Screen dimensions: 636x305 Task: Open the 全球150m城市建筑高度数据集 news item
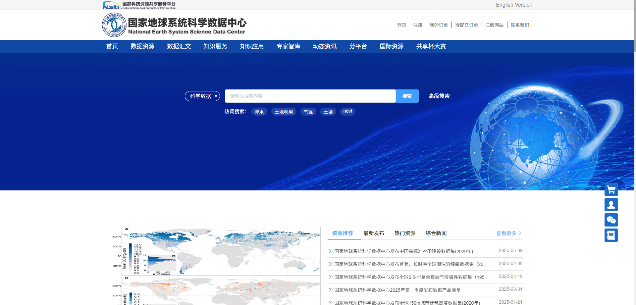tap(407, 303)
